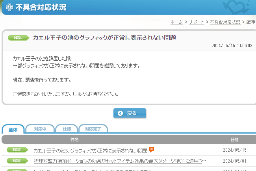Click 対応中 badge in 物理攻撃力 list row
Screen dimensions: 256x171
click(17, 161)
